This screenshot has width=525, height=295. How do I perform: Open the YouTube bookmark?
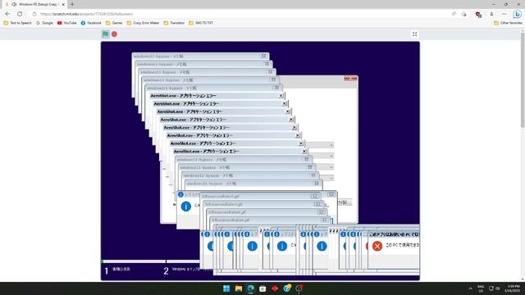[x=66, y=23]
